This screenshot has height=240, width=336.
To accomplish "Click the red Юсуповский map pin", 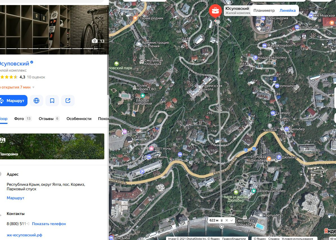I will [x=215, y=11].
